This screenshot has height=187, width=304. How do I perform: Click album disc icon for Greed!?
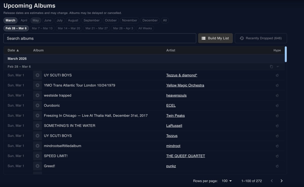(37, 166)
